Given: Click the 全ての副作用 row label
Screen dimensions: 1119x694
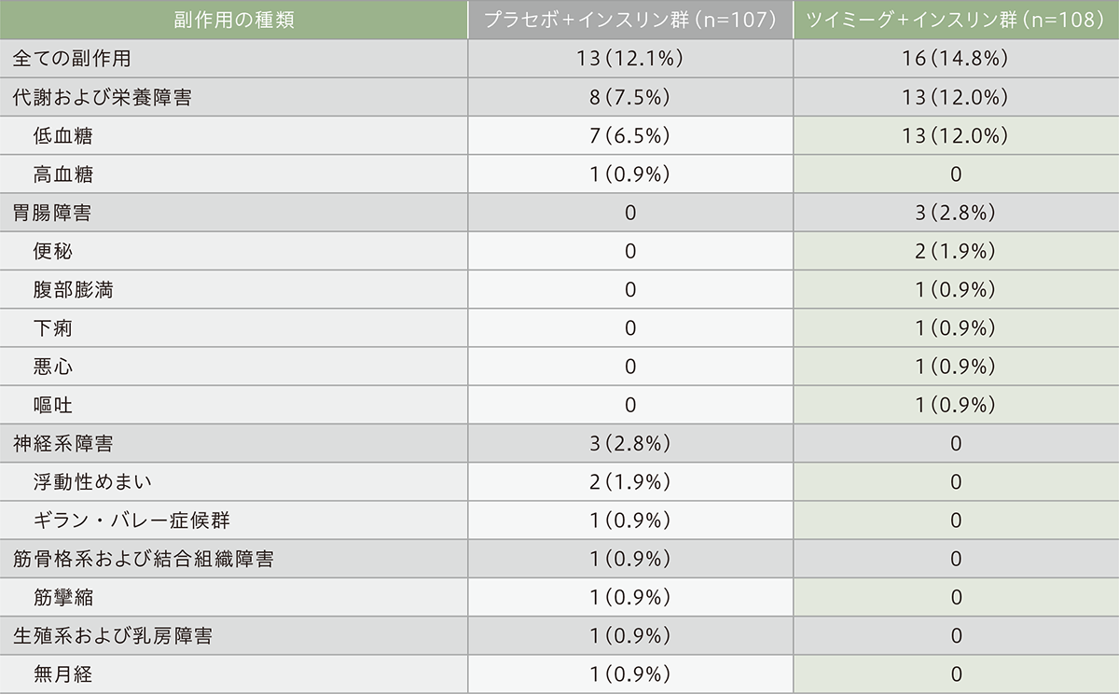Looking at the screenshot, I should point(72,59).
